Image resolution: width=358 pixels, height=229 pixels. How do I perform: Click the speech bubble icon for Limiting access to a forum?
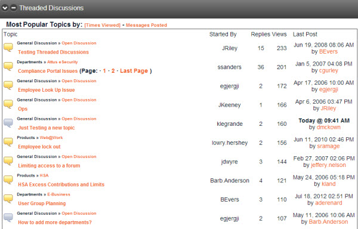click(8, 161)
